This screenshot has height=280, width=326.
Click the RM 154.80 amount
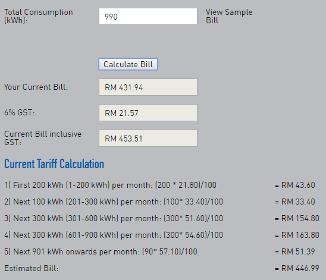(x=297, y=218)
